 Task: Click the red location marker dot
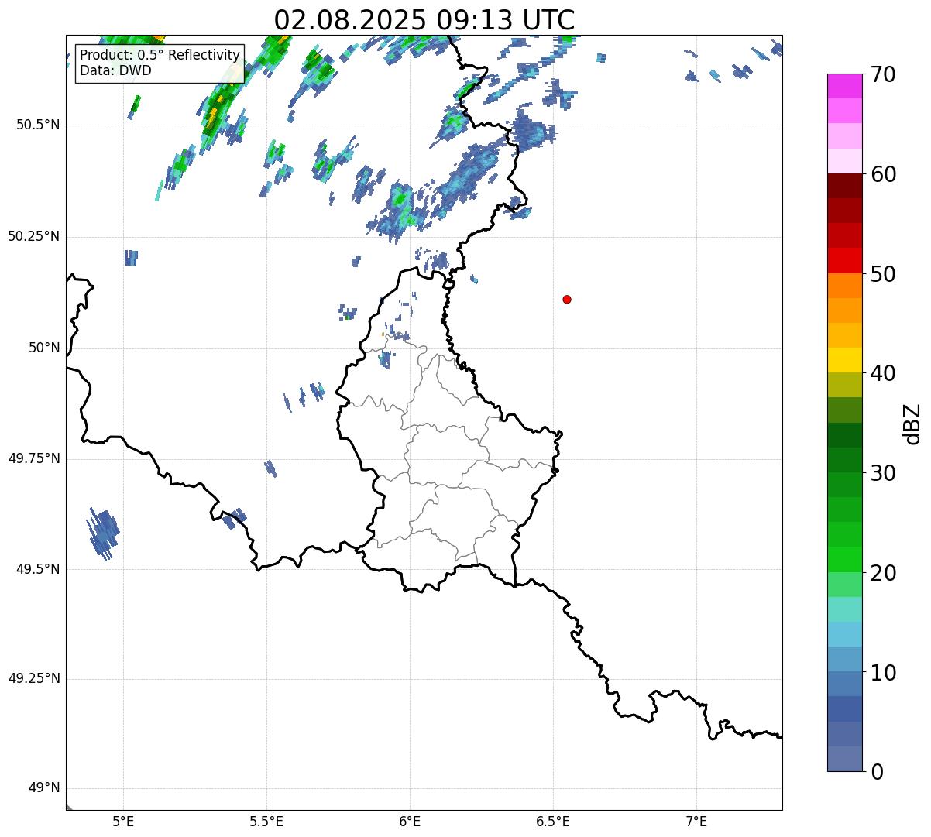(567, 299)
